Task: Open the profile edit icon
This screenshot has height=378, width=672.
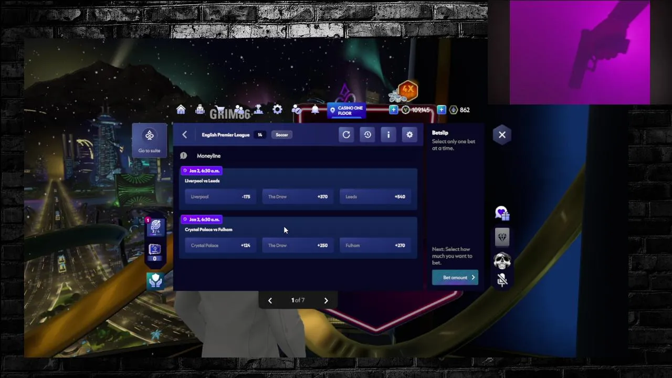Action: pos(297,110)
